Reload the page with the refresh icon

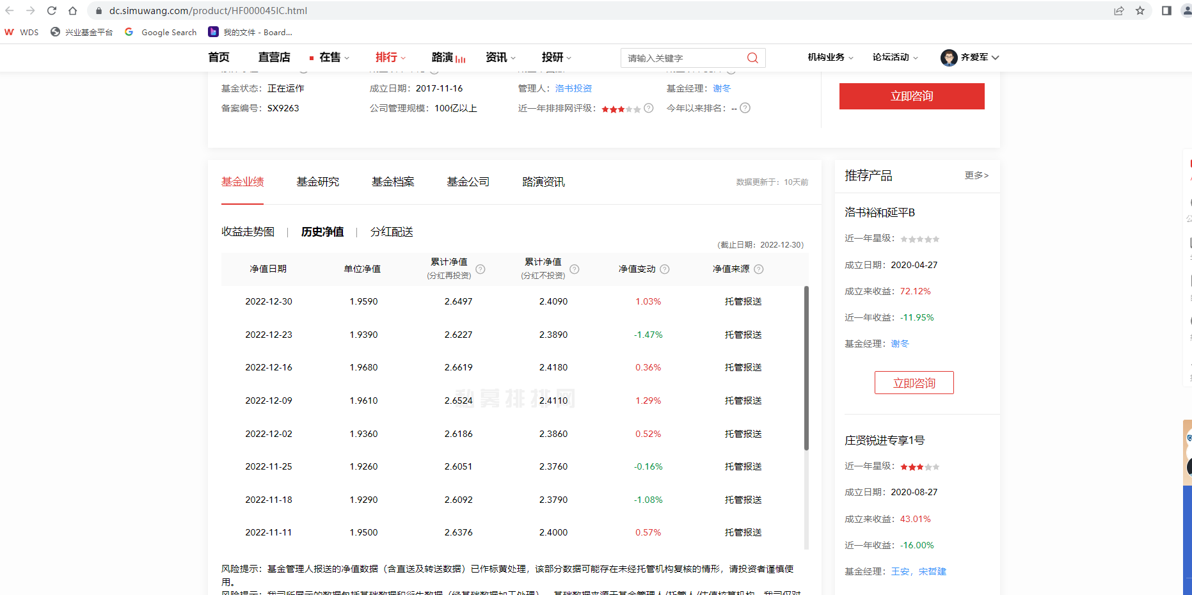(52, 11)
